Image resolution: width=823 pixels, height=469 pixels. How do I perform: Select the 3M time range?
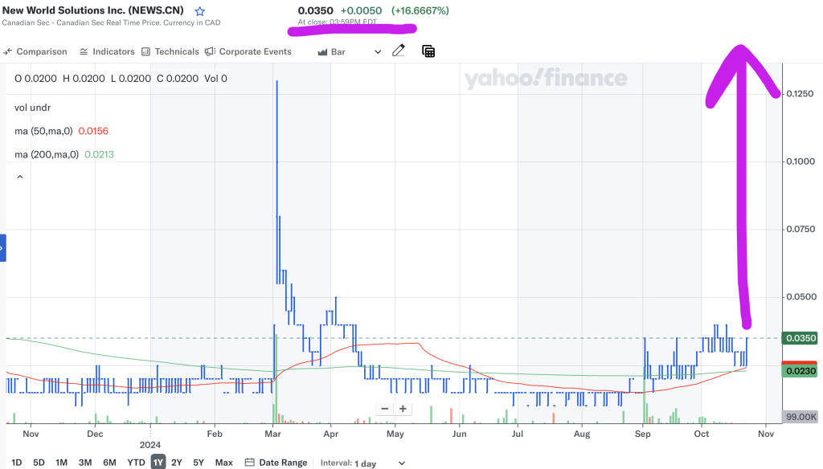click(85, 463)
